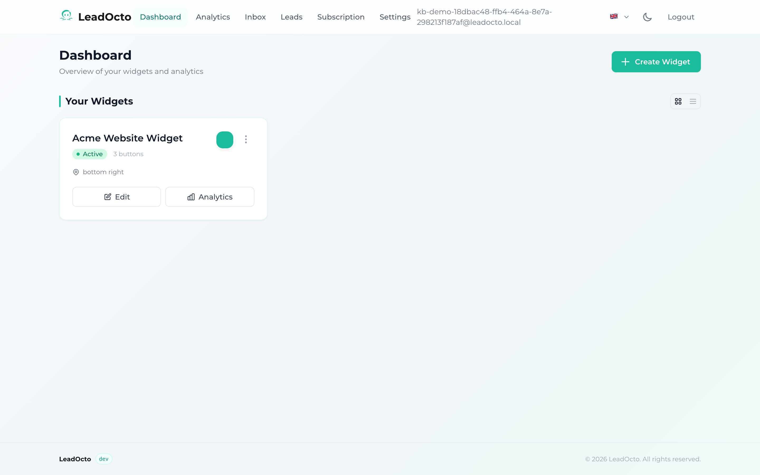760x475 pixels.
Task: Click the workspace email address in the header
Action: (x=484, y=17)
